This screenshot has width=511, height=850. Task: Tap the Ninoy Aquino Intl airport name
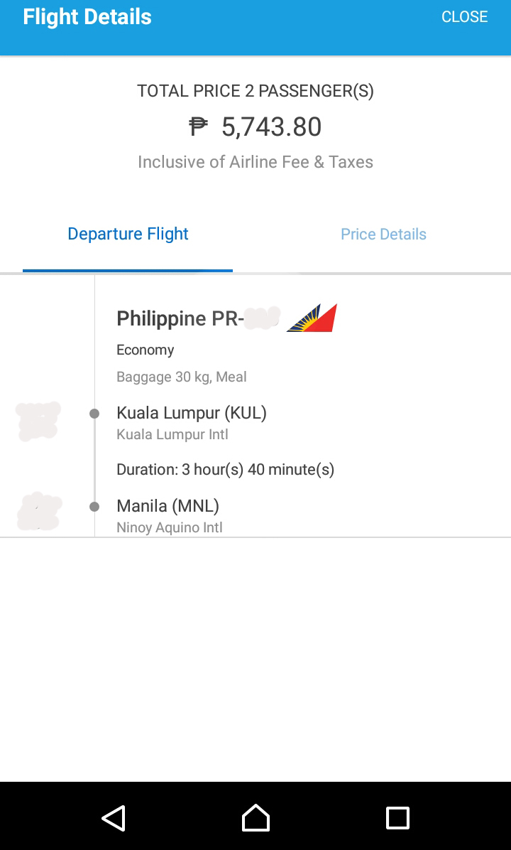tap(170, 527)
